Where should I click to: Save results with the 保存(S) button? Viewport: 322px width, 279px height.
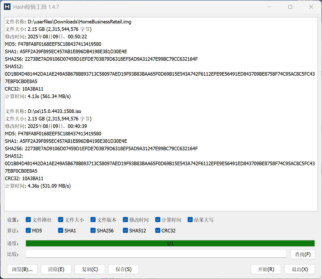point(123,269)
